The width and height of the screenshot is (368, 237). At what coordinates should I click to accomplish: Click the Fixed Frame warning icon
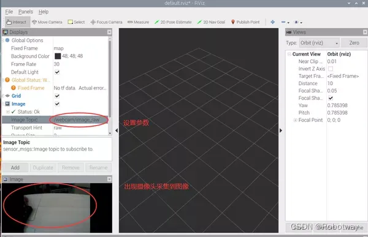(13, 88)
